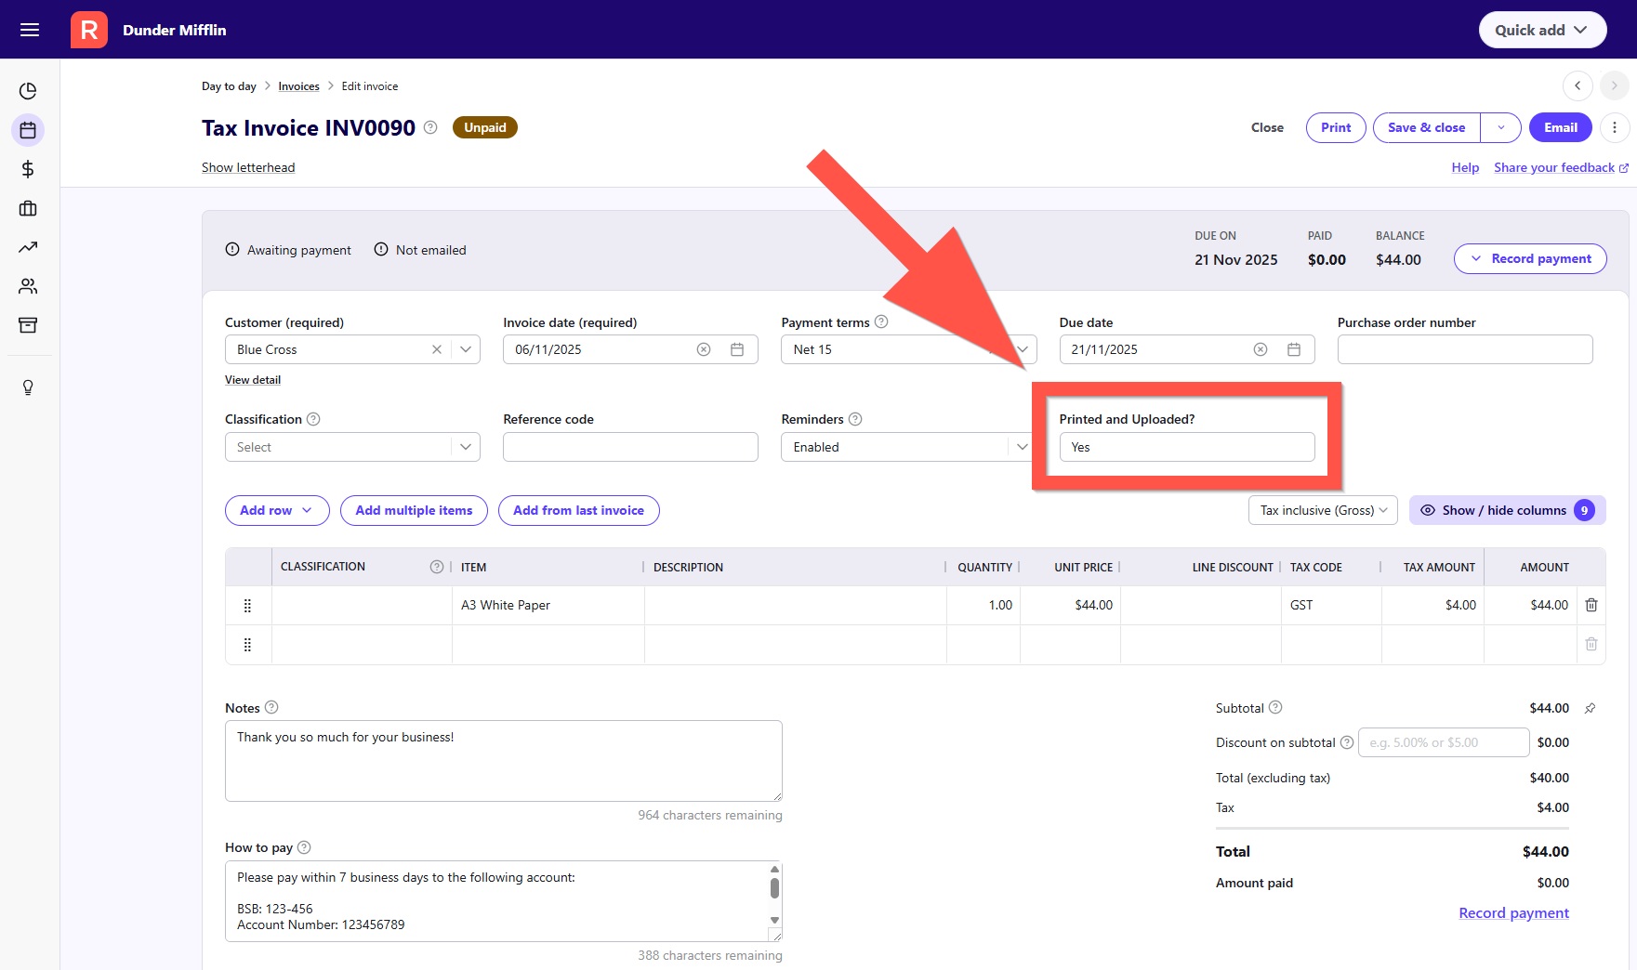
Task: Open the trending chart reports sidebar icon
Action: point(28,247)
